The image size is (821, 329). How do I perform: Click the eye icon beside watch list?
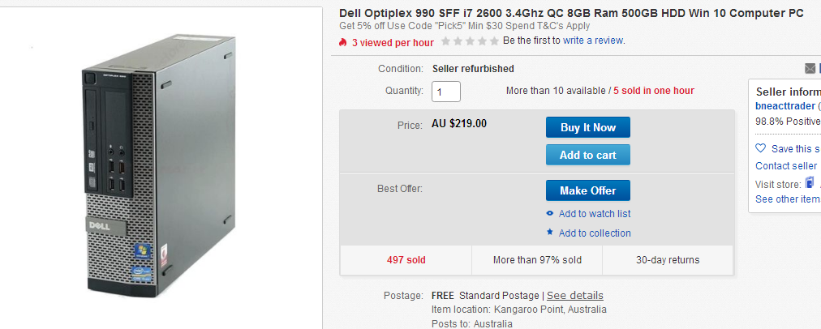coord(550,213)
